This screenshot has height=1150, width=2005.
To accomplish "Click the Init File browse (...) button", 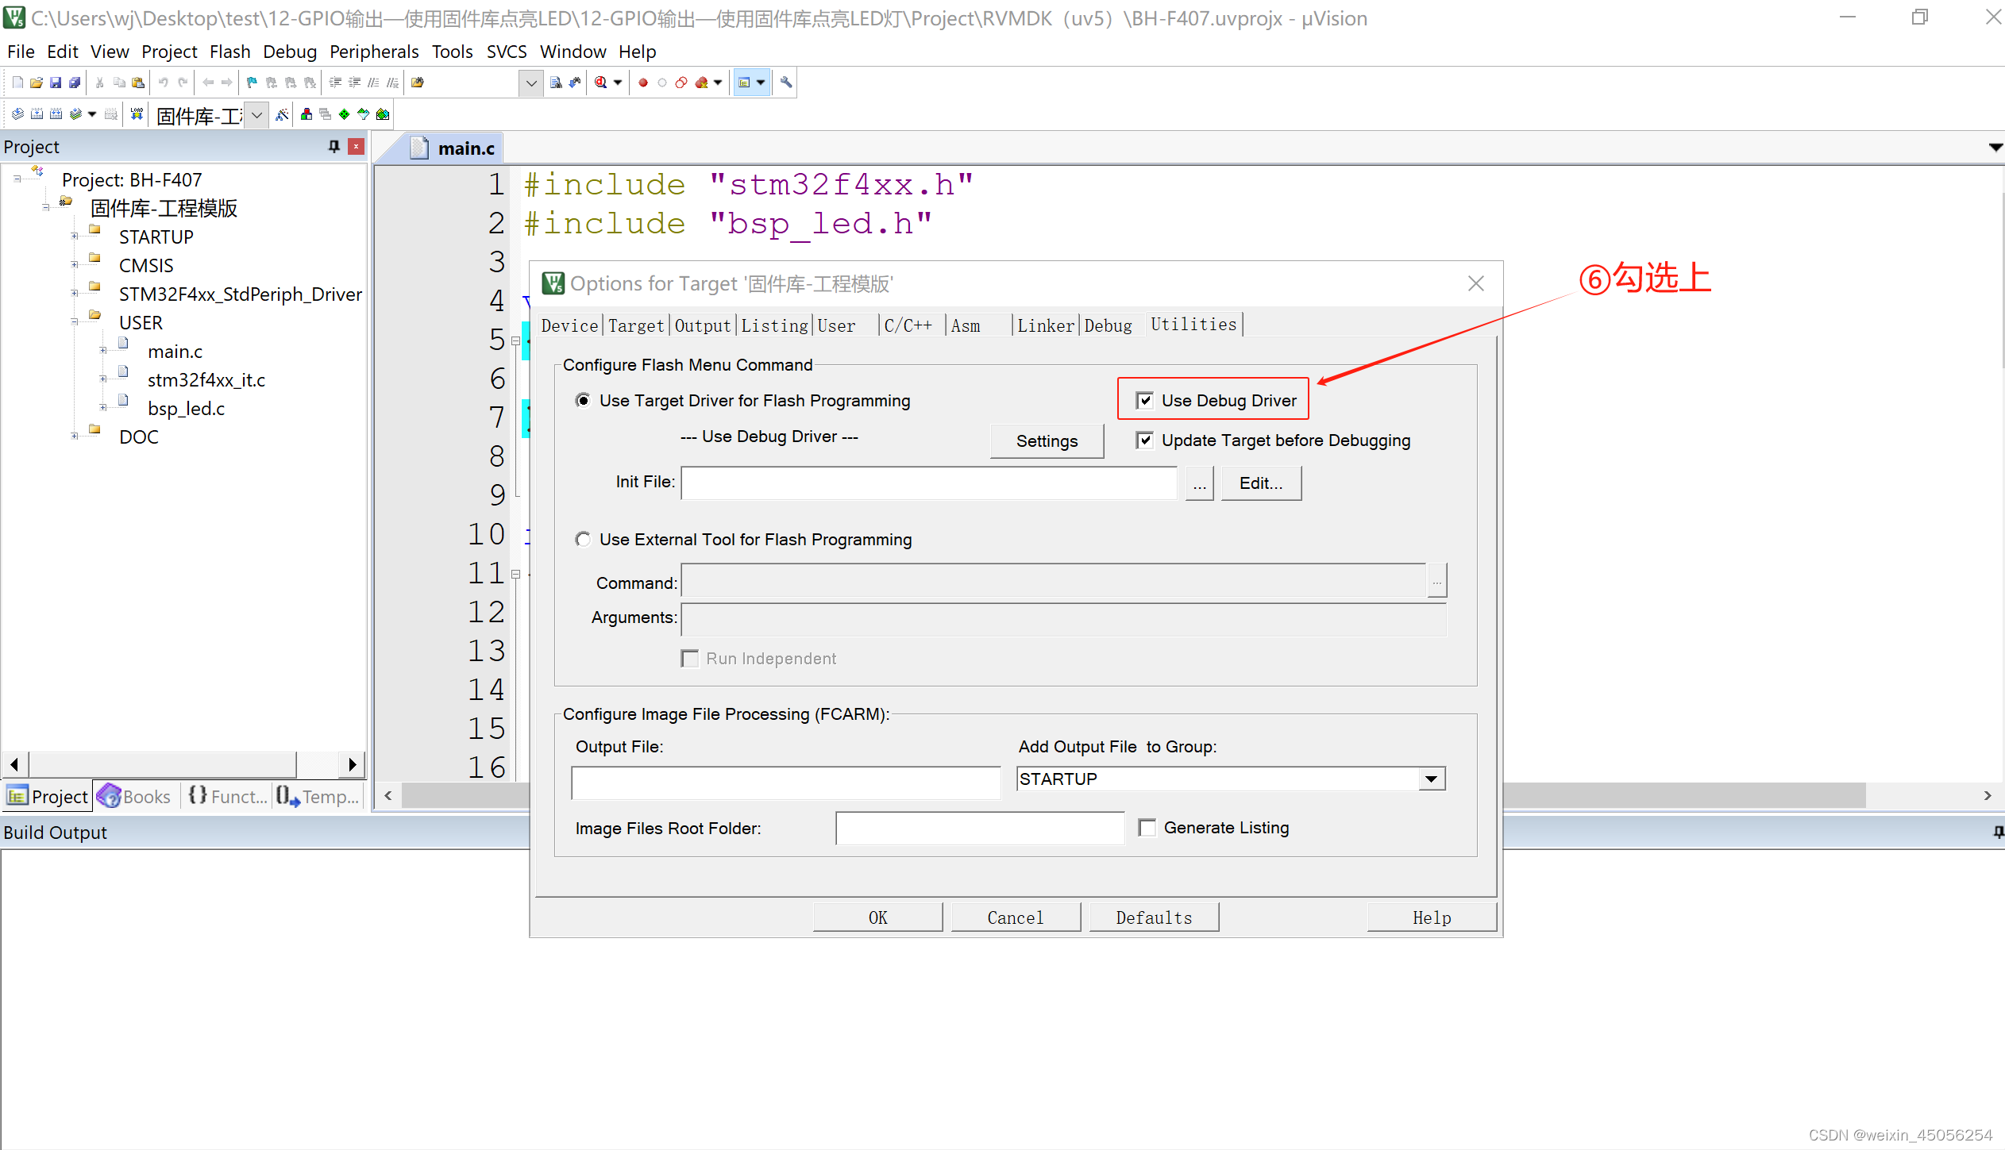I will click(x=1199, y=483).
